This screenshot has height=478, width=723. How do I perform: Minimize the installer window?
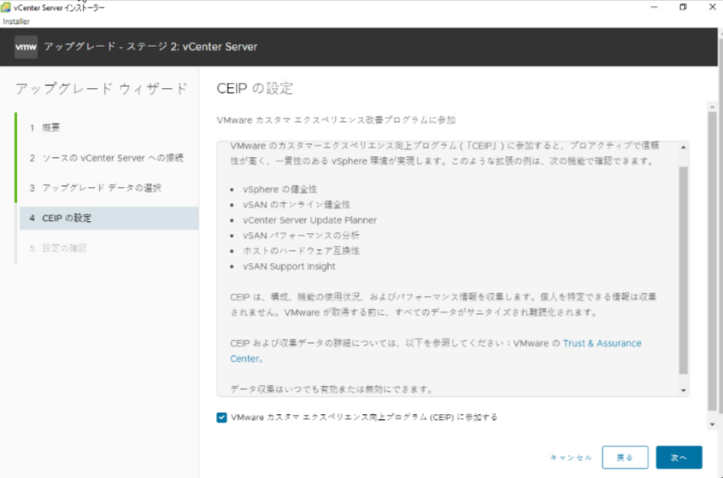tap(655, 8)
